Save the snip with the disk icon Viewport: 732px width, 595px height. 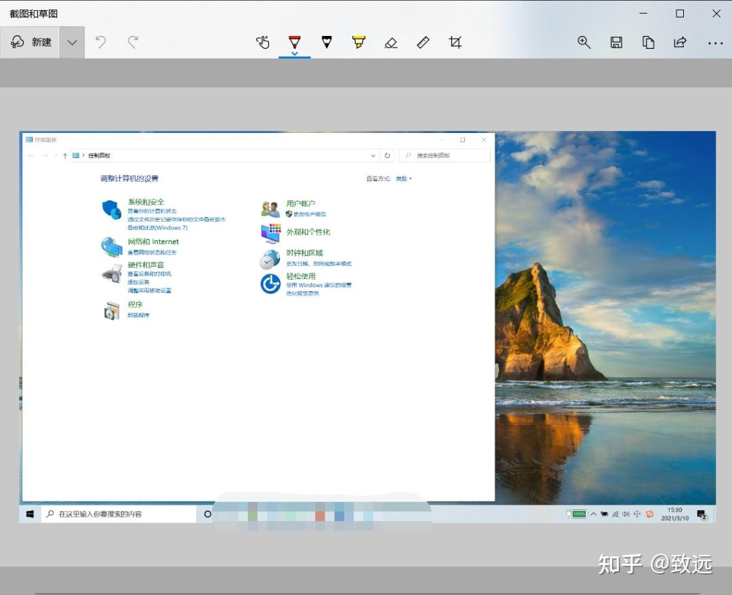[x=616, y=42]
